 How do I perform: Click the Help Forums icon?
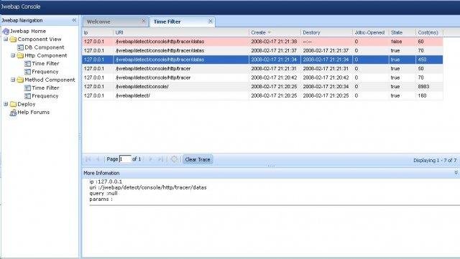[x=13, y=113]
